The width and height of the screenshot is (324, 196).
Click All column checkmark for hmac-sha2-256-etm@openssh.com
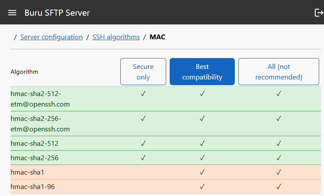point(279,118)
